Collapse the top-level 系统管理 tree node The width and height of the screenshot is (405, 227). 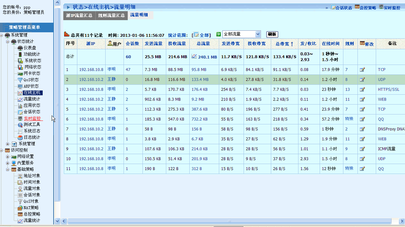[x=2, y=35]
